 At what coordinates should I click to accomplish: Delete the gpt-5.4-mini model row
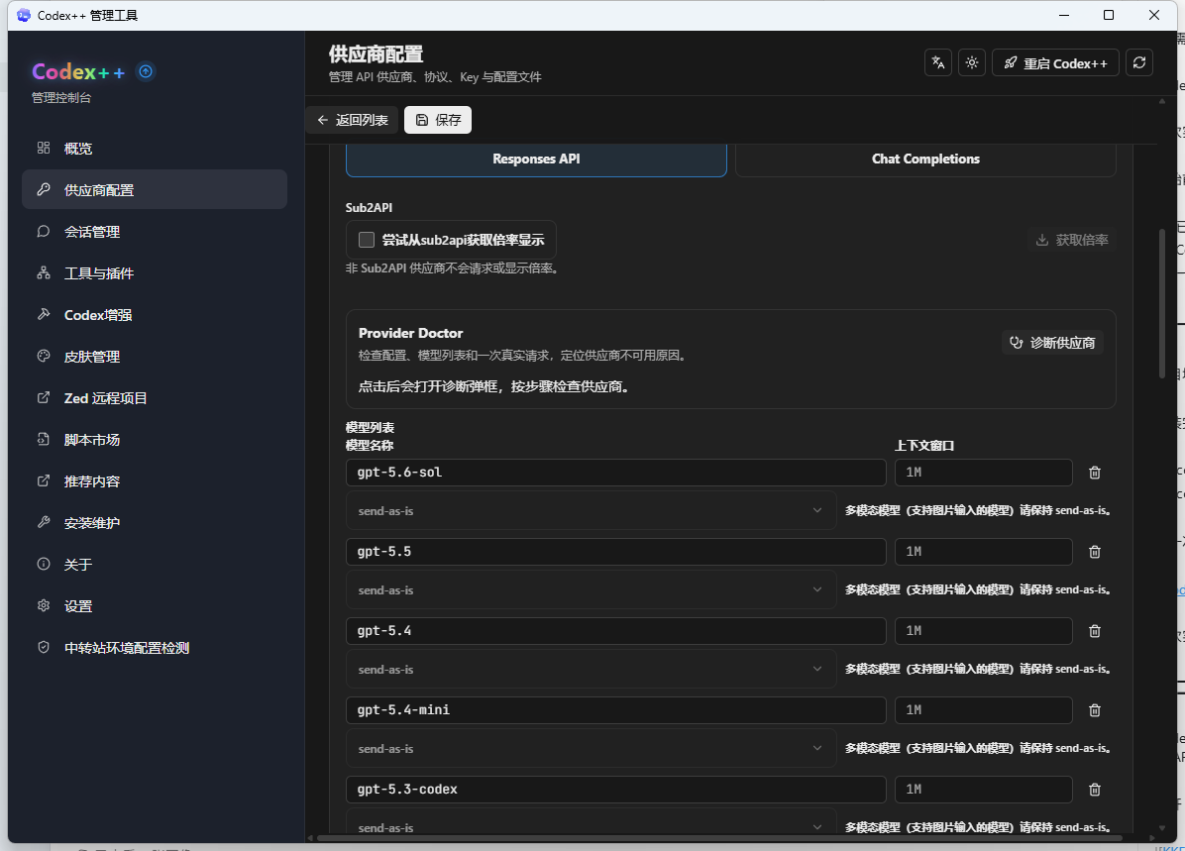point(1094,710)
